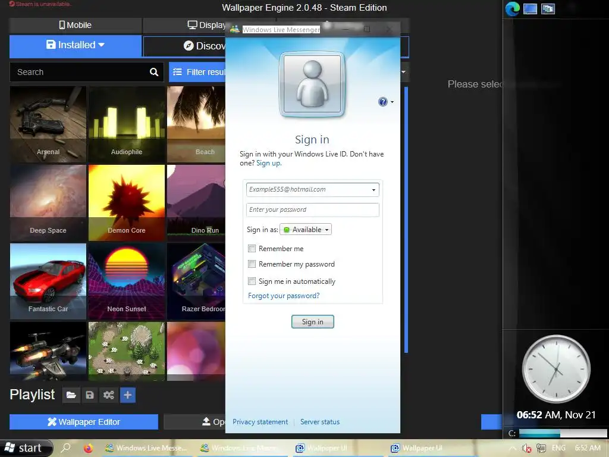Open first Wallpaper UI taskbar item

[x=337, y=448]
